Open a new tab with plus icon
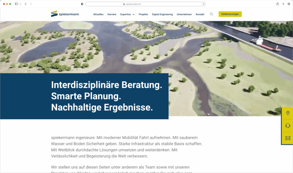 click(x=283, y=4)
